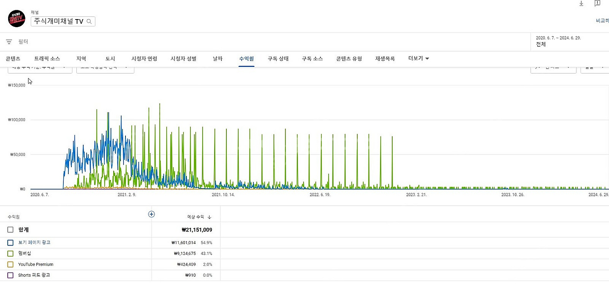
Task: Open the 보기 페이지 광고 row link
Action: coord(34,243)
